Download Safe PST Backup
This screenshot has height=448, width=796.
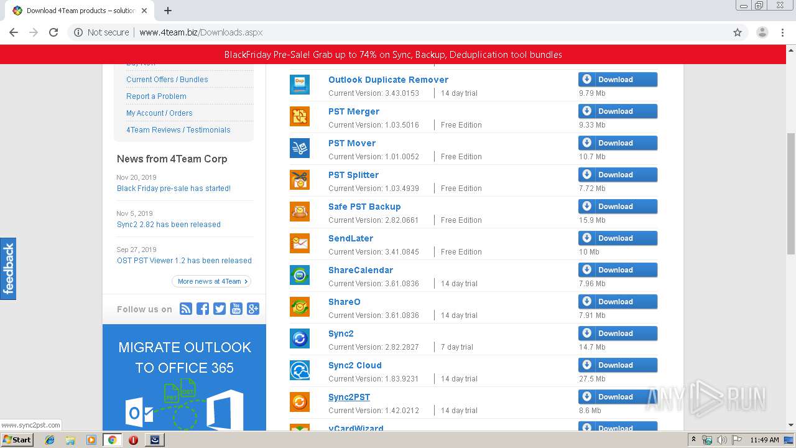point(618,207)
